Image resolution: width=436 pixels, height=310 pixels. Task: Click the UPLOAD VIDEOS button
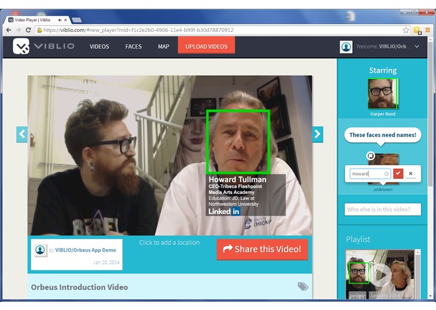tap(206, 46)
